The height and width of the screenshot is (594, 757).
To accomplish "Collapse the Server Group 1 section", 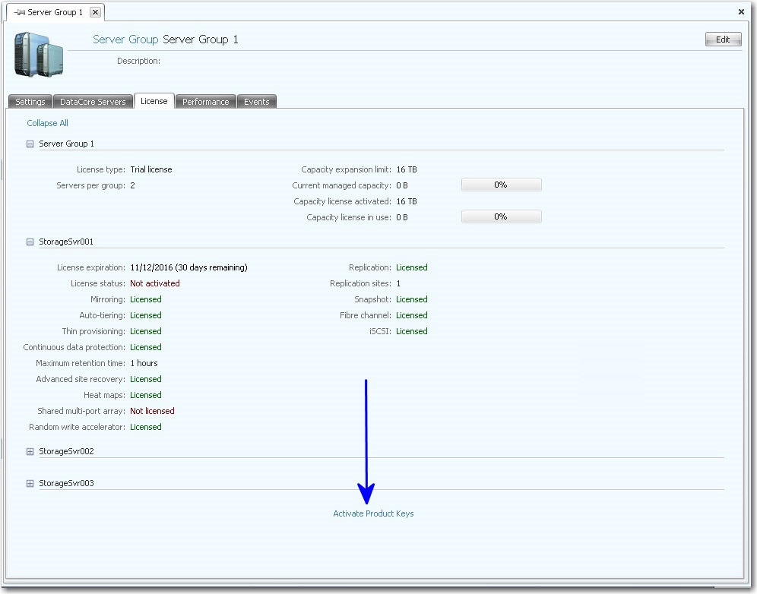I will [30, 144].
